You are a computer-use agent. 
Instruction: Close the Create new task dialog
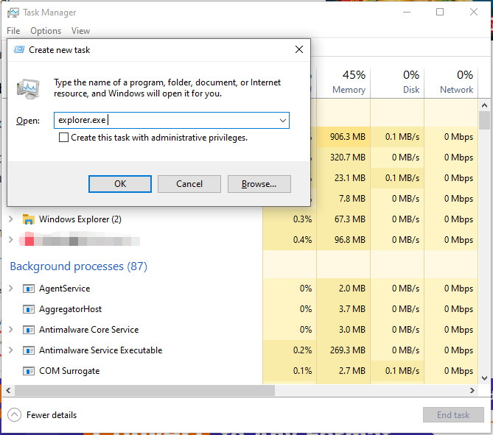299,49
